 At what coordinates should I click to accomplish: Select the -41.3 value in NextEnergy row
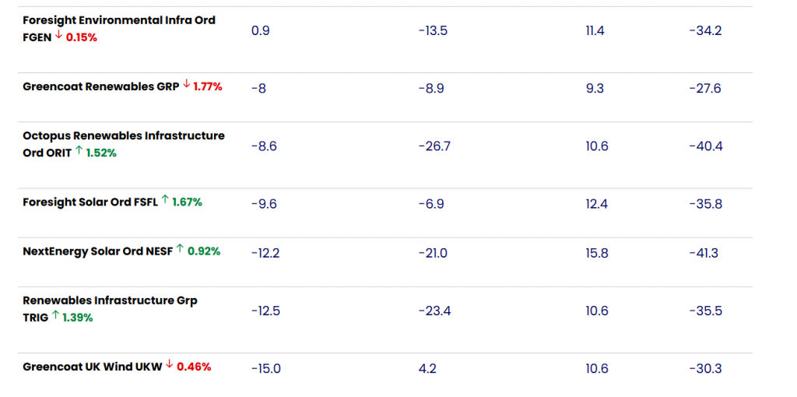[x=704, y=253]
